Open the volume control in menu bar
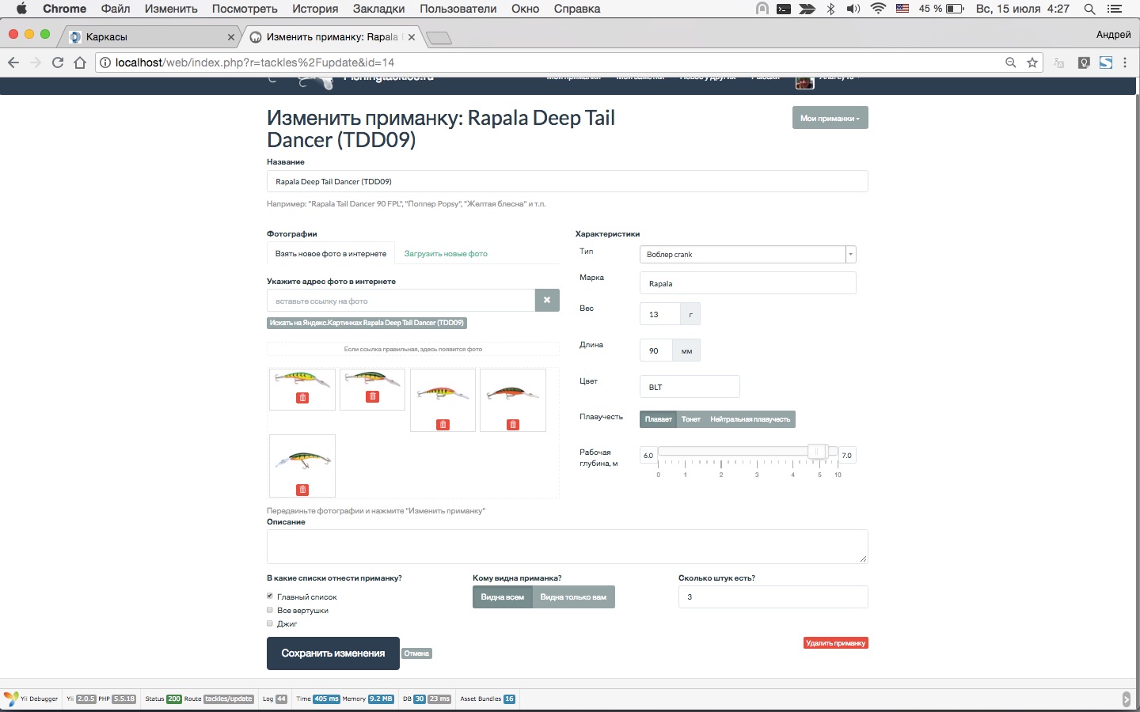1140x712 pixels. click(853, 9)
